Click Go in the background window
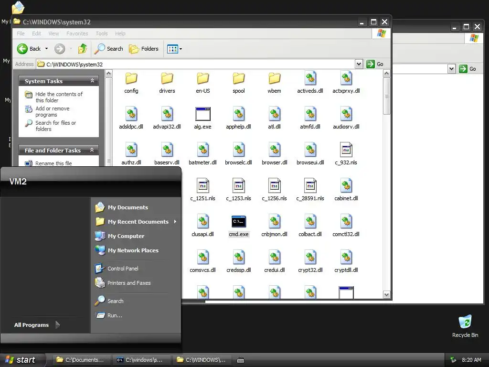Viewport: 489px width, 367px height. coord(468,69)
